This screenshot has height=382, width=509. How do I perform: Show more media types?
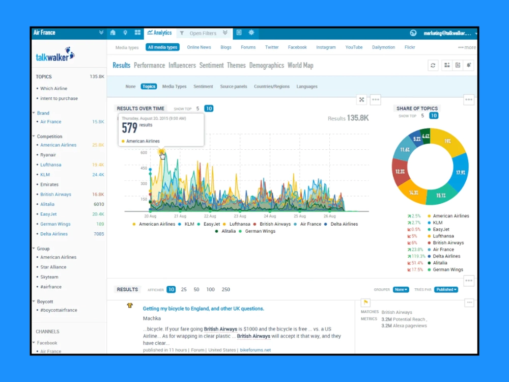pyautogui.click(x=467, y=47)
